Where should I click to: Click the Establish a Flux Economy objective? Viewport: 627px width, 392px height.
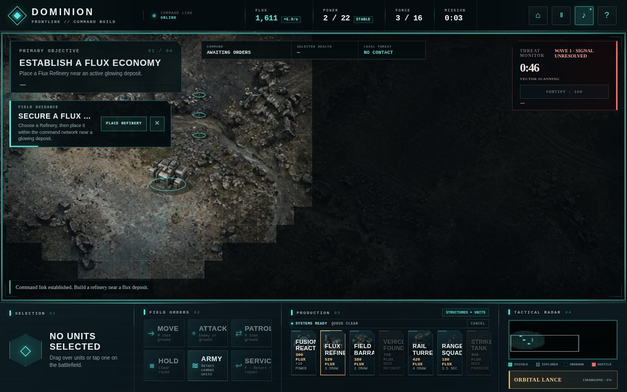pos(90,63)
